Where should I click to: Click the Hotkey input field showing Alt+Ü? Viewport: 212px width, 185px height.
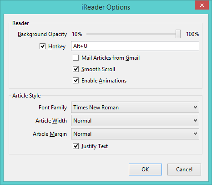(x=135, y=46)
